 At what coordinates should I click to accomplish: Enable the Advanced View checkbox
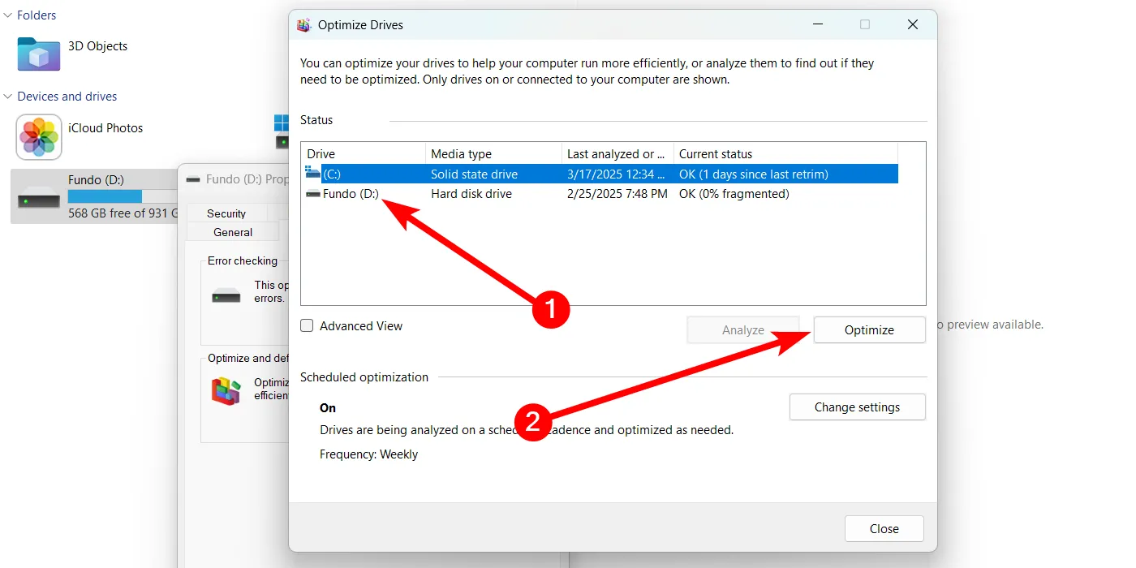click(x=308, y=326)
